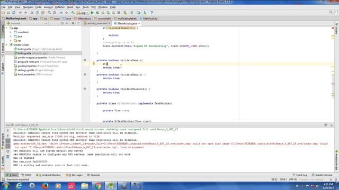
Task: Click the Copy icon in toolbar
Action: [x=37, y=13]
